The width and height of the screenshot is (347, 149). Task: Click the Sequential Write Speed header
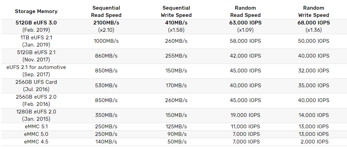point(176,11)
